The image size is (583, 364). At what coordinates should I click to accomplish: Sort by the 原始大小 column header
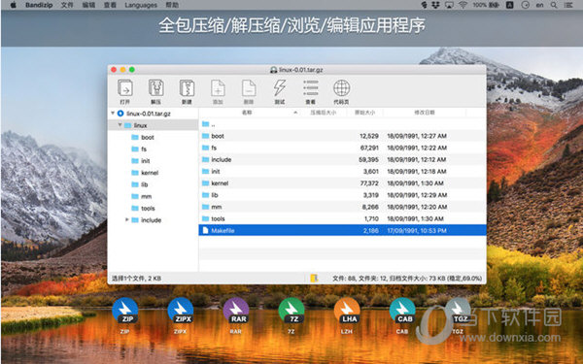tap(364, 113)
